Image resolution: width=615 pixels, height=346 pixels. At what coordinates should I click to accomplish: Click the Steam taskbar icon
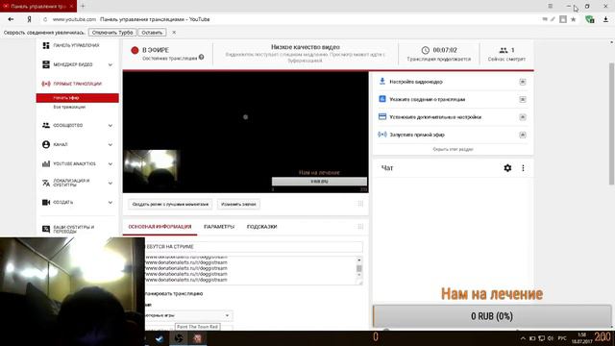[160, 338]
